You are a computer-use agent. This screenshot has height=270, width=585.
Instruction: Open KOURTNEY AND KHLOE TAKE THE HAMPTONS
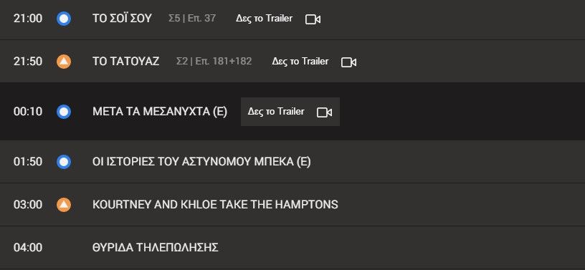tap(215, 204)
